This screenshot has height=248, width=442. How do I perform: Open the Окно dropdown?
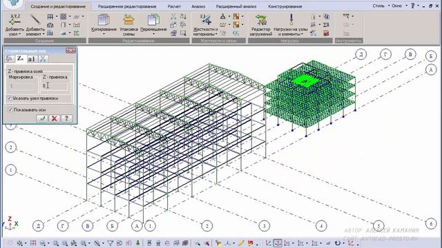tap(399, 6)
